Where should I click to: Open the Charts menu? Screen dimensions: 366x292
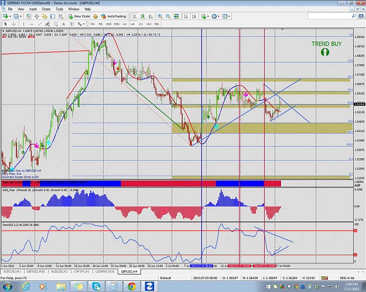(46, 9)
